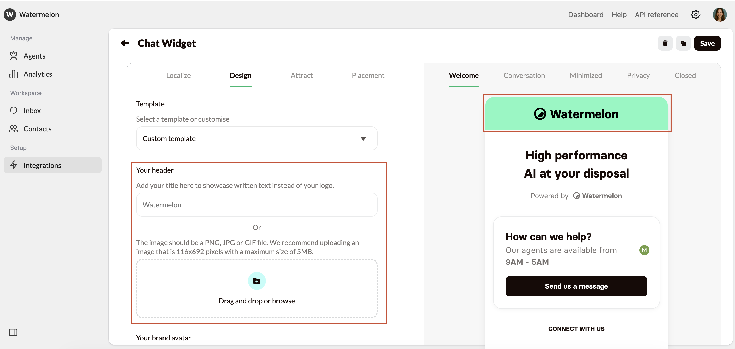Click the back arrow next to Chat Widget
Viewport: 735px width, 349px height.
tap(125, 43)
